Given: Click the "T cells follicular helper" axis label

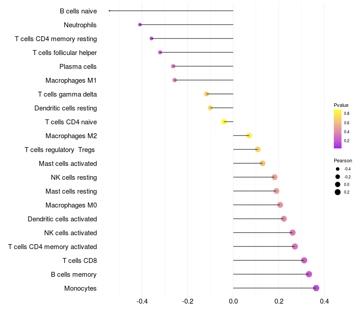Looking at the screenshot, I should pyautogui.click(x=65, y=53).
